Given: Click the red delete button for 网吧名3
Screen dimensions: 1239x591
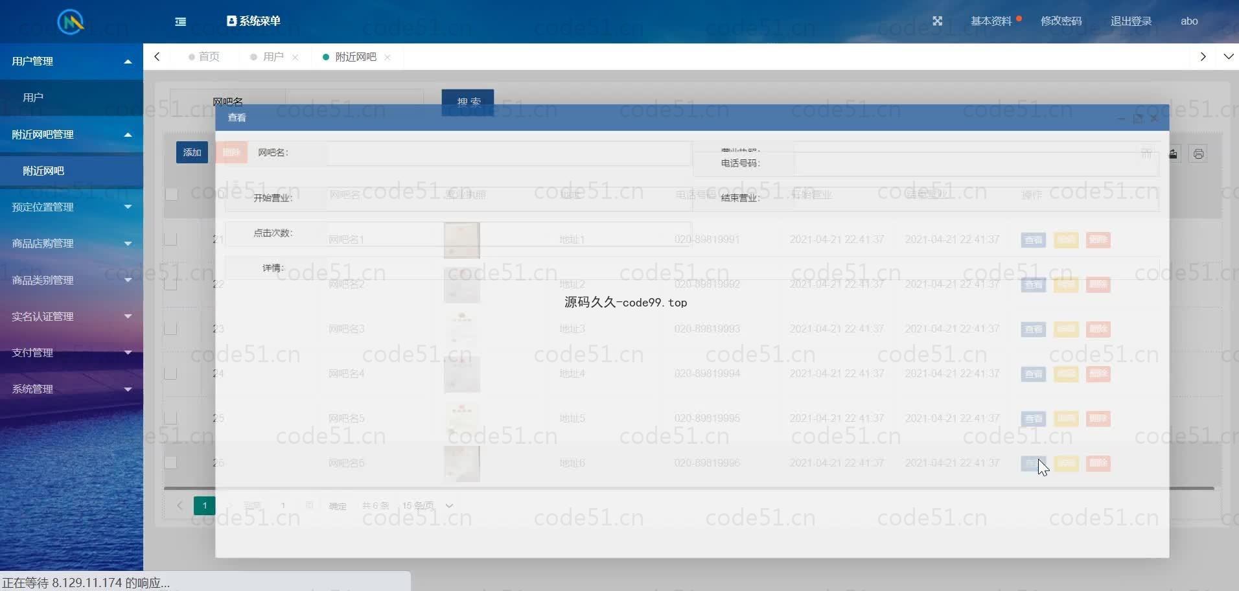Looking at the screenshot, I should click(x=1098, y=329).
